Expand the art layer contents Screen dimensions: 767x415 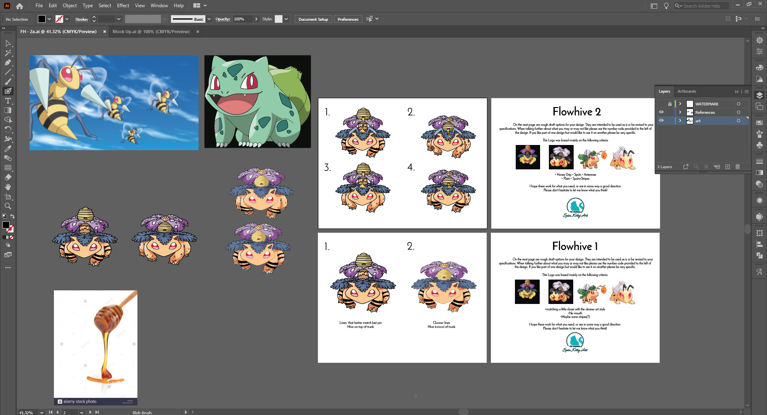pyautogui.click(x=680, y=121)
